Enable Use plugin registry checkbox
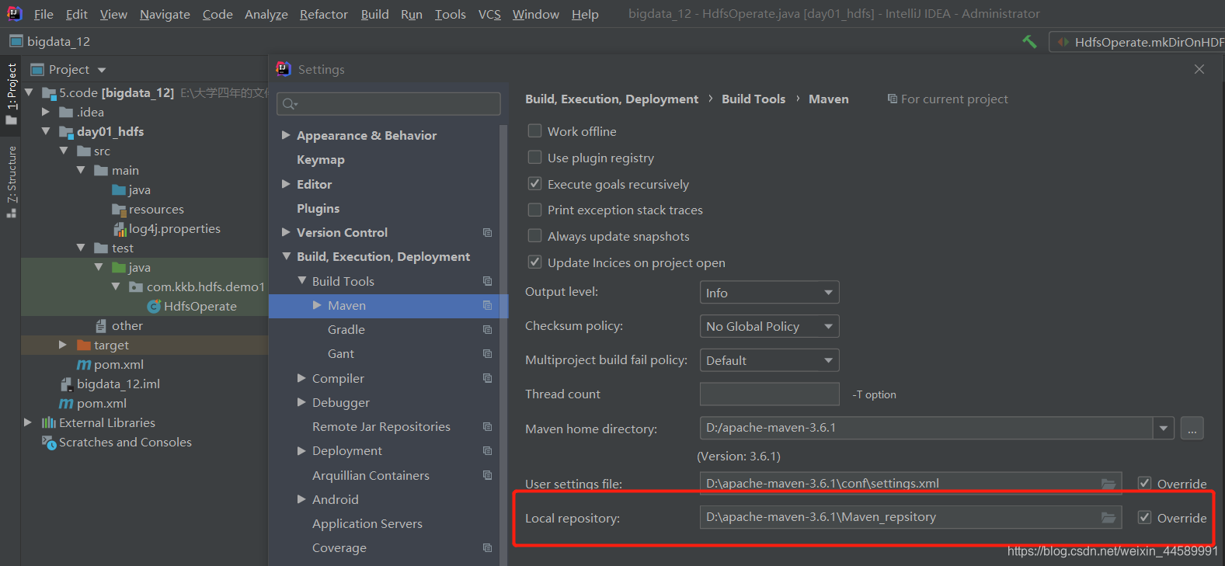 tap(534, 158)
